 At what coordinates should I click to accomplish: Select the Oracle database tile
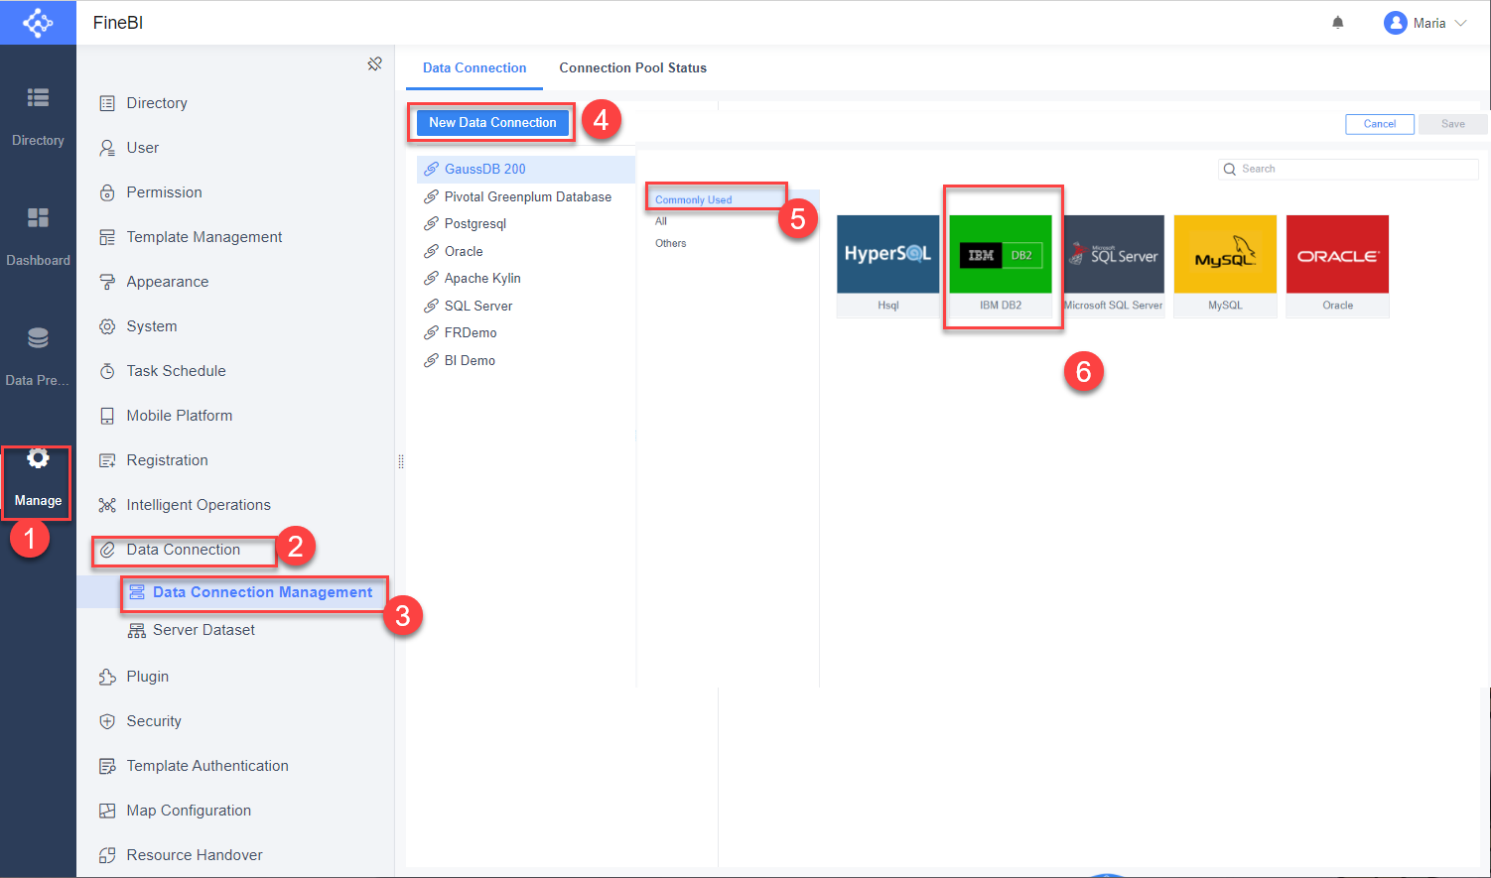coord(1337,266)
